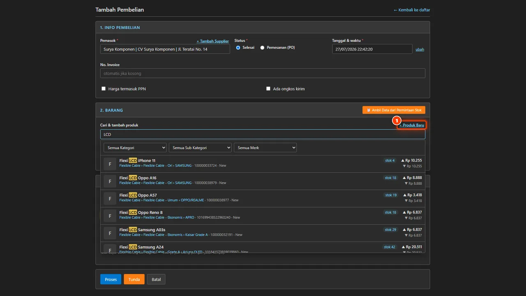Click thumbnail icon of Flexi LCD iPhone 11

coord(110,164)
